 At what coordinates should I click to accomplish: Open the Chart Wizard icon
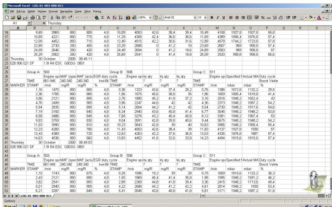coord(128,18)
